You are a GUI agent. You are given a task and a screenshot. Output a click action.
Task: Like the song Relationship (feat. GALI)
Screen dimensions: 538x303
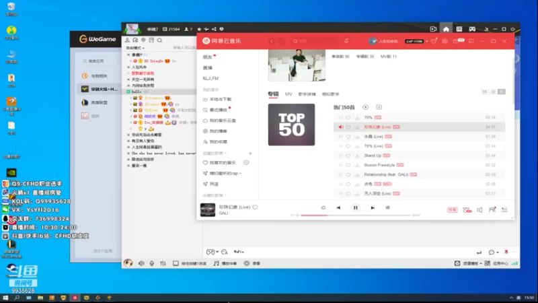pos(348,175)
